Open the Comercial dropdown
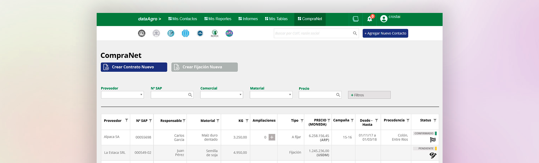Screen dimensions: 539x163 click(x=221, y=95)
